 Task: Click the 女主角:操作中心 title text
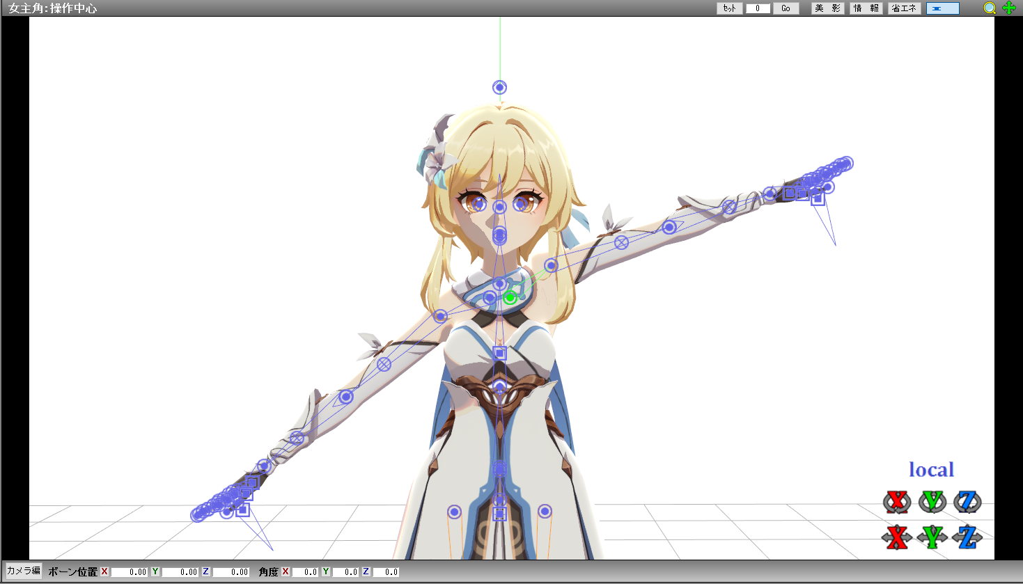[53, 8]
